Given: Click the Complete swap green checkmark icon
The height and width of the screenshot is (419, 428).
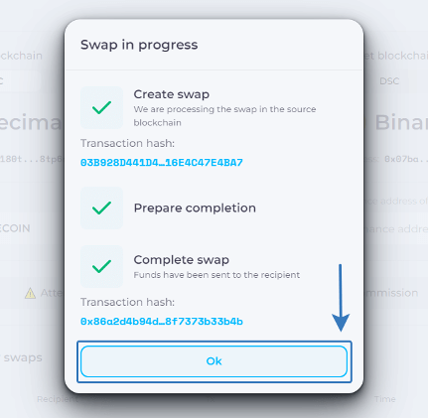Looking at the screenshot, I should click(101, 266).
